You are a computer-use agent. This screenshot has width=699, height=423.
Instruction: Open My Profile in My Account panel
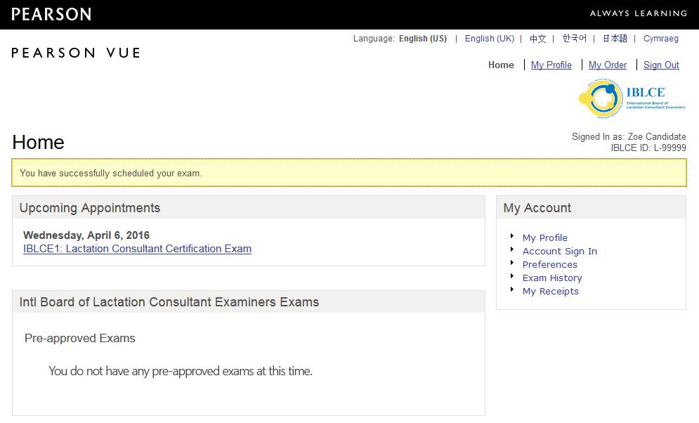point(544,238)
